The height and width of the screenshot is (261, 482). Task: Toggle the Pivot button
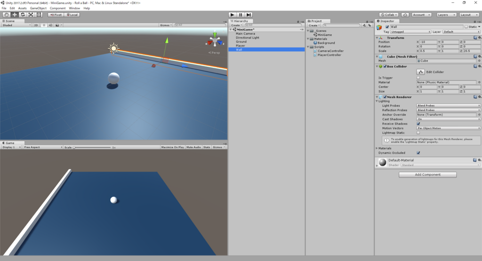pos(56,15)
